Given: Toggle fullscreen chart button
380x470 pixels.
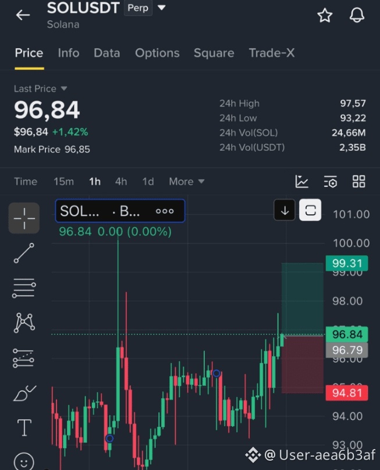Looking at the screenshot, I should [x=310, y=210].
